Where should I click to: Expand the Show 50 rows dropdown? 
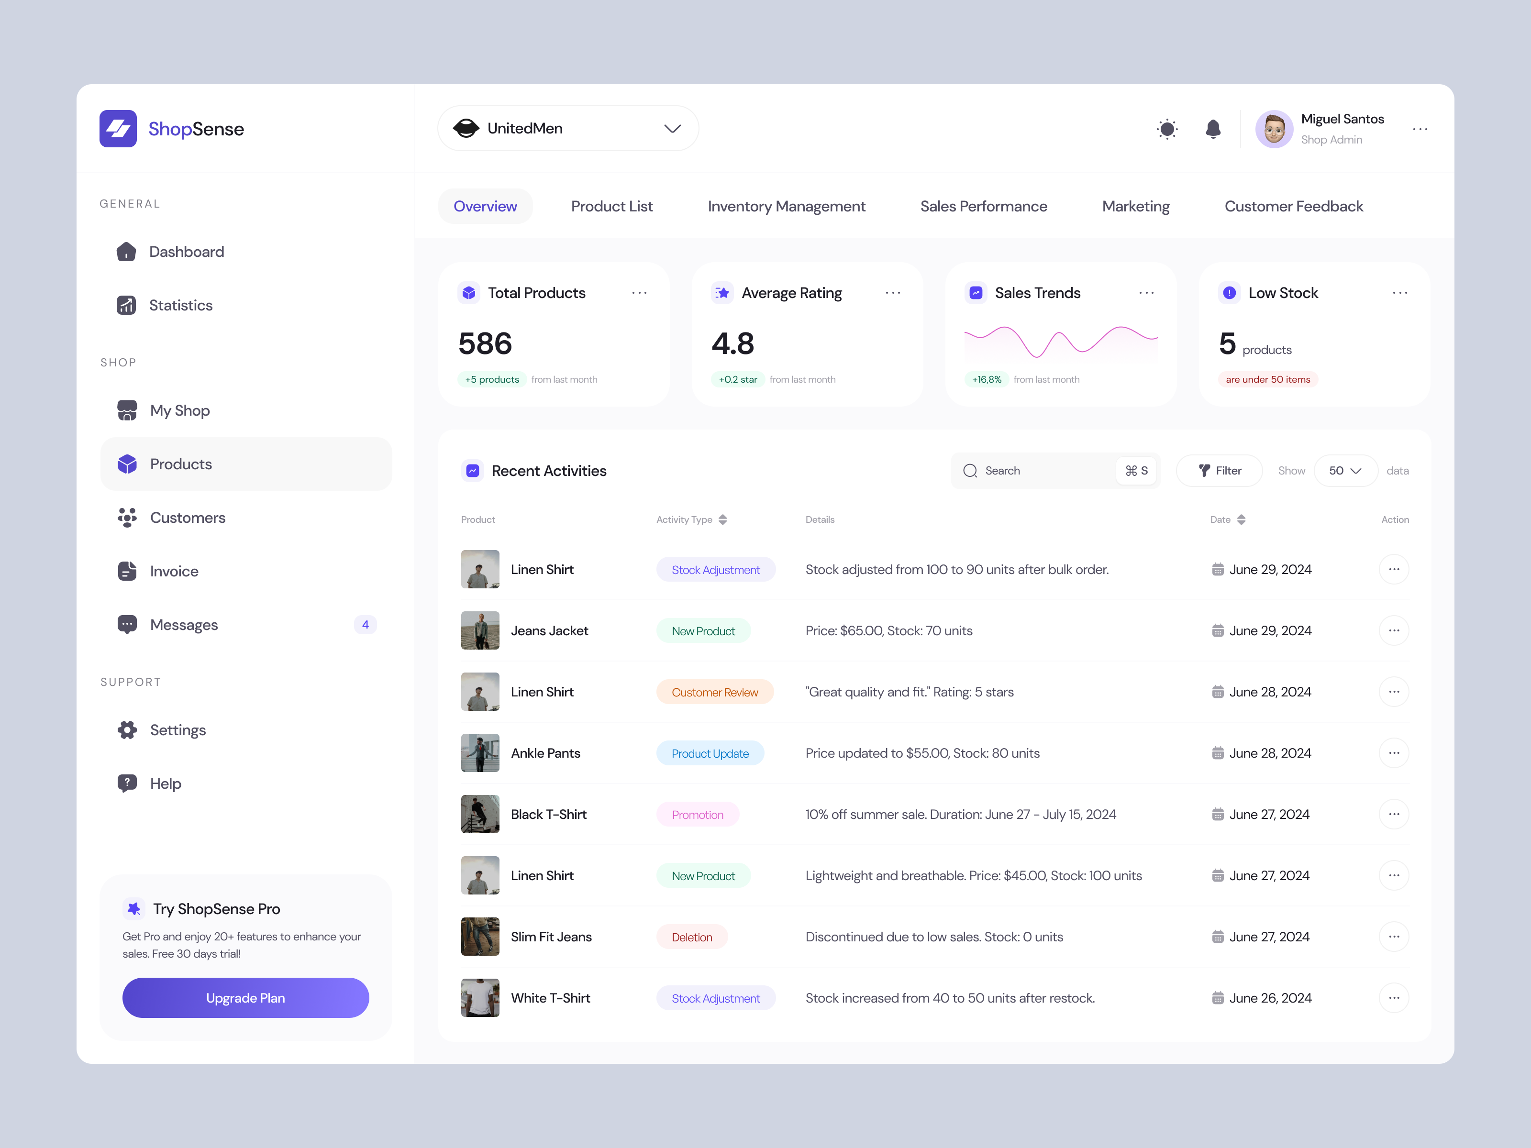click(x=1345, y=470)
